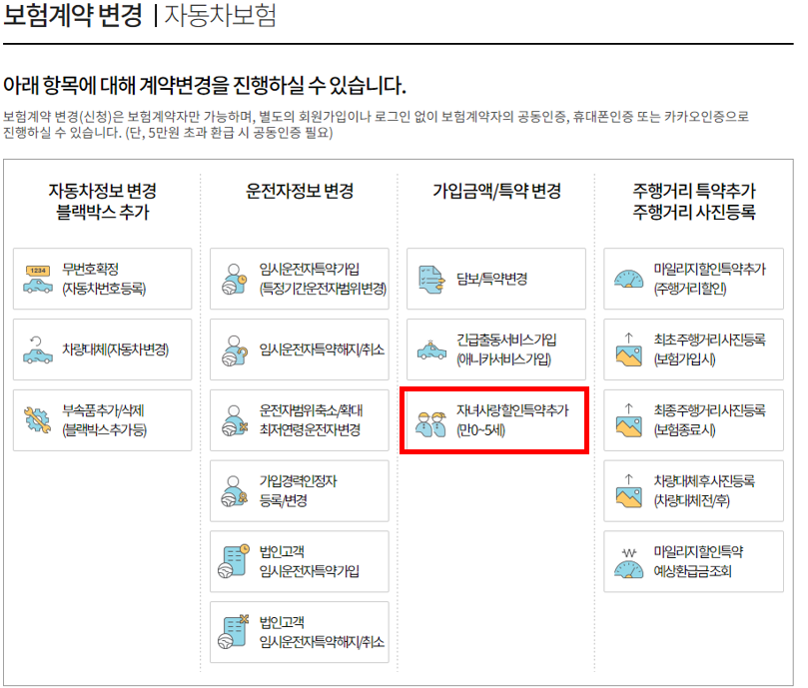Click the 운전자정보 변경 column heading

coord(300,191)
